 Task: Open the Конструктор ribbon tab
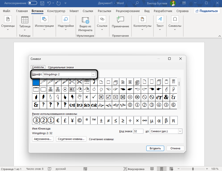point(56,11)
